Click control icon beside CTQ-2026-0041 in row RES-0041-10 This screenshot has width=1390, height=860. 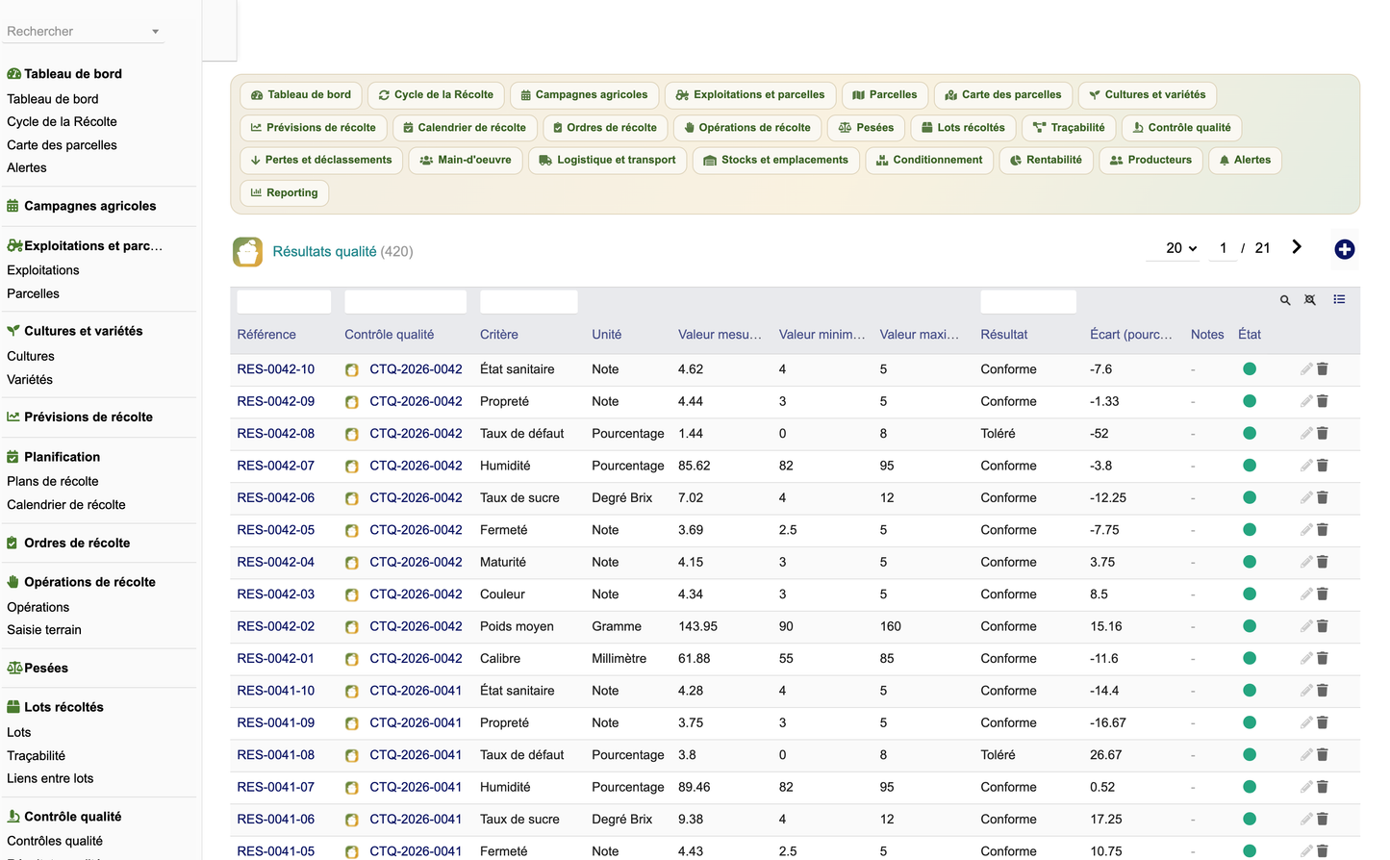352,691
